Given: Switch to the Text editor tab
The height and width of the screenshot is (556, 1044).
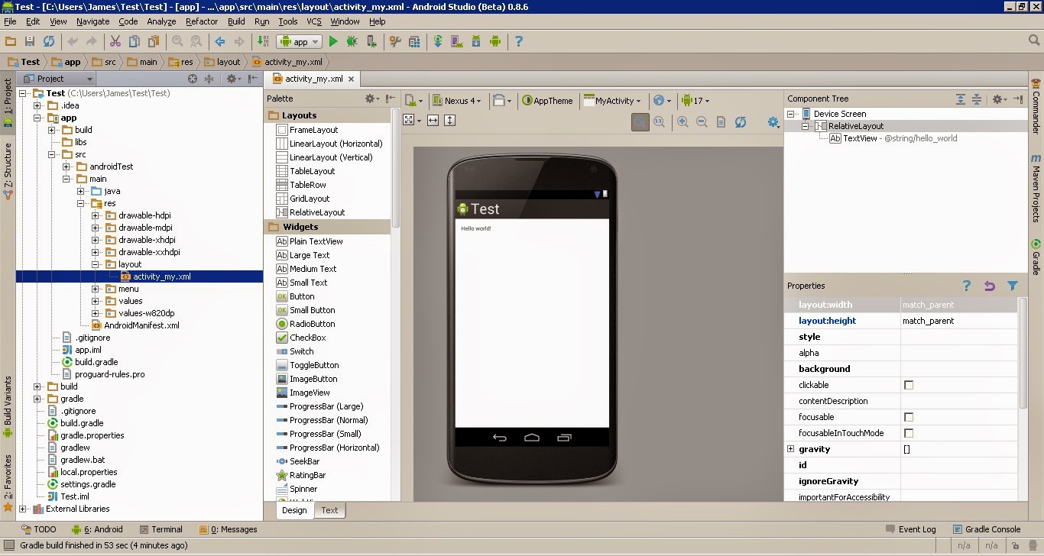Looking at the screenshot, I should pos(329,510).
